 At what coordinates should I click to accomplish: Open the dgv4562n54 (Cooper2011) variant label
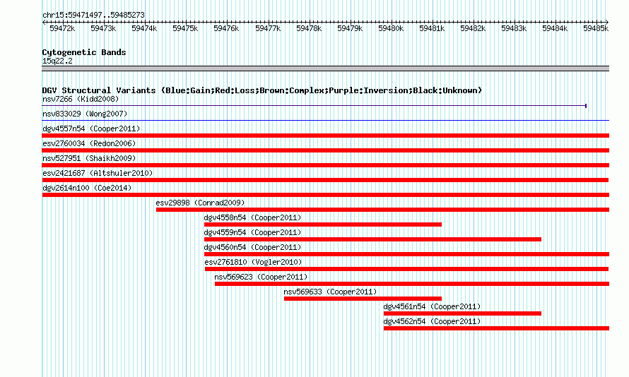[x=432, y=321]
